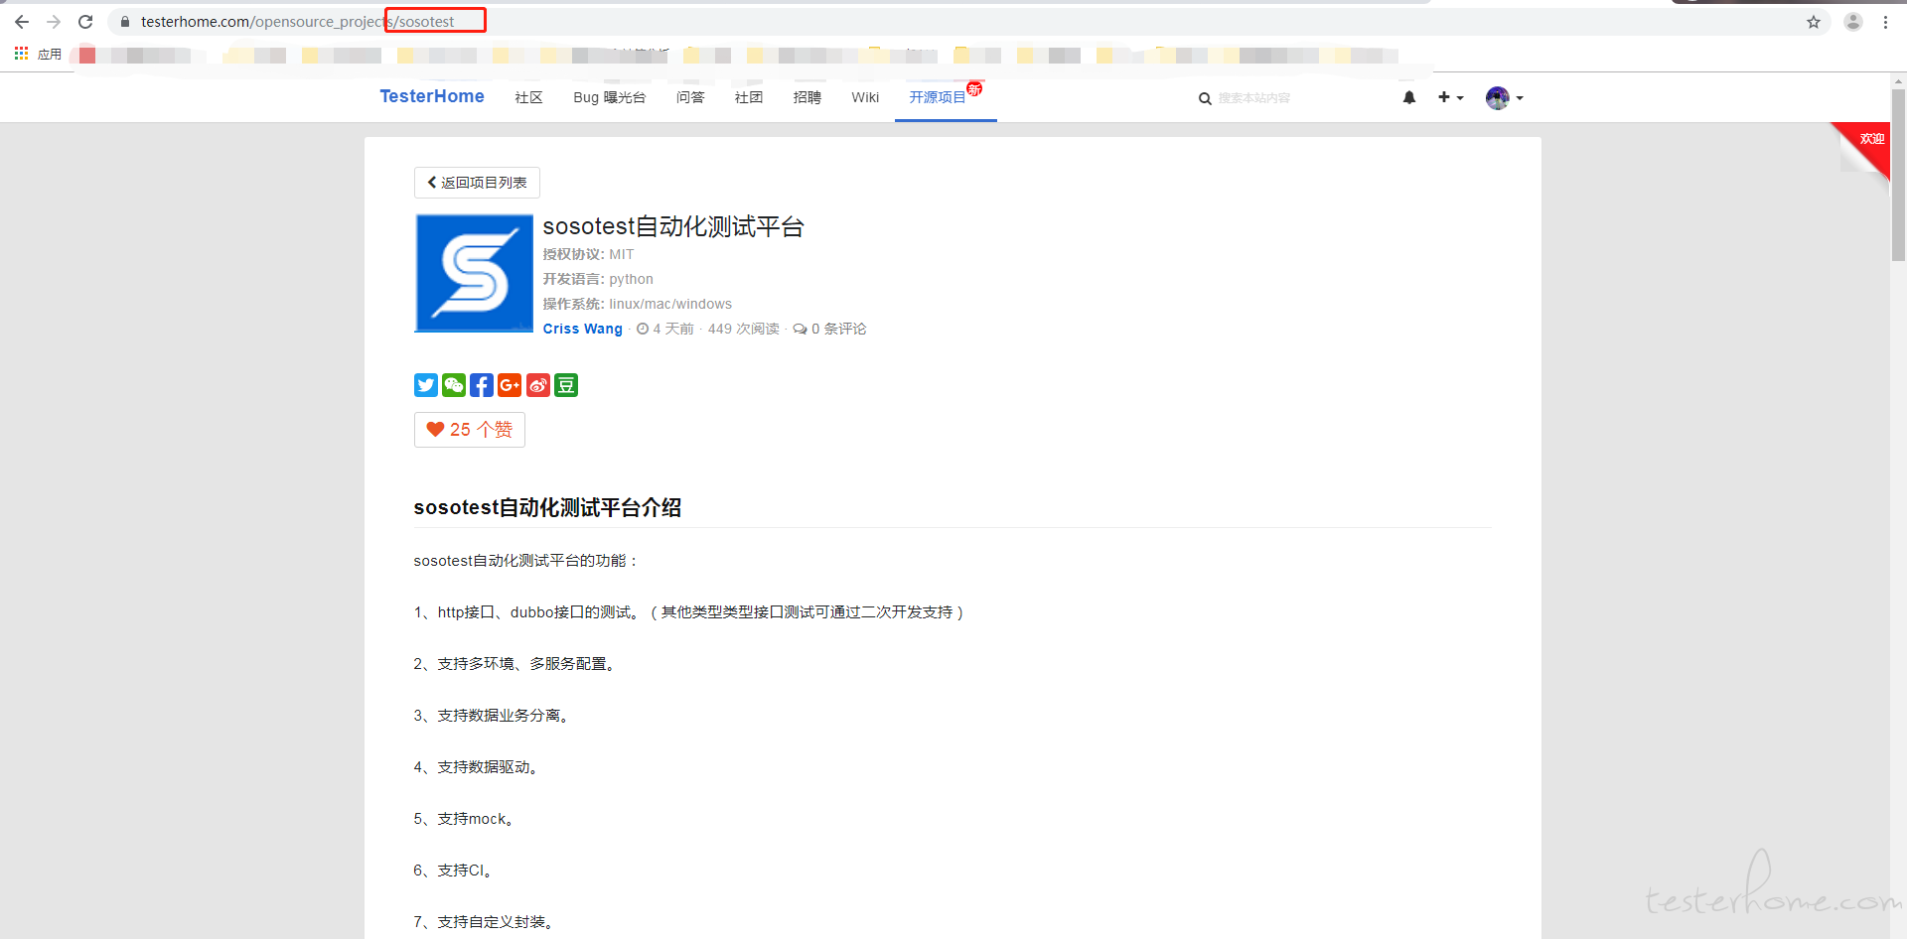This screenshot has height=939, width=1907.
Task: Open the user avatar dropdown menu
Action: point(1505,97)
